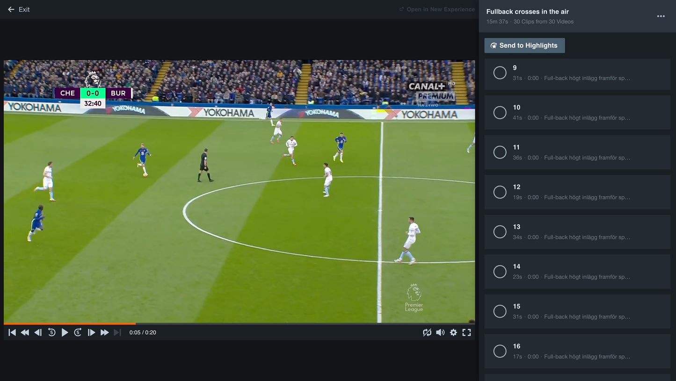Check the circle beside clip 16
Screen dimensions: 676x381
point(500,351)
